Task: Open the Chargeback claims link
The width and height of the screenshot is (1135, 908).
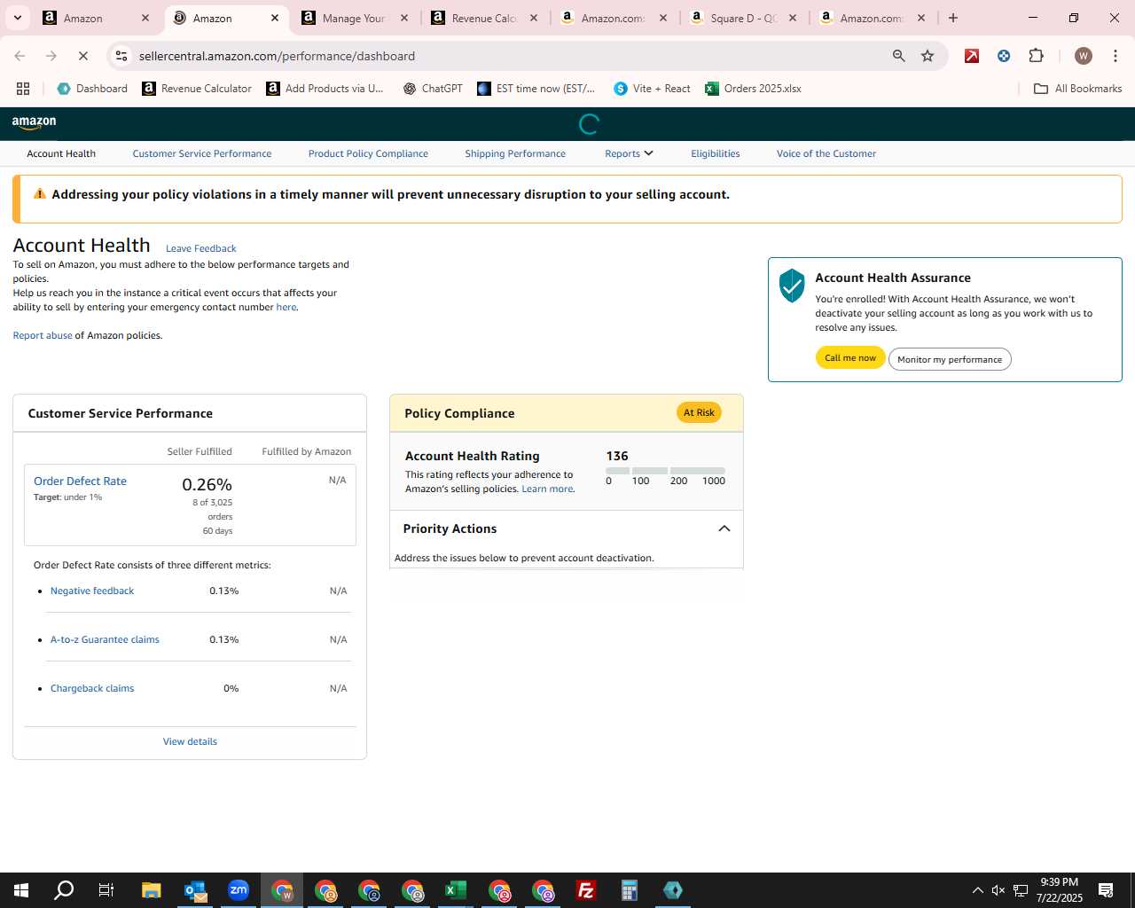Action: click(92, 688)
